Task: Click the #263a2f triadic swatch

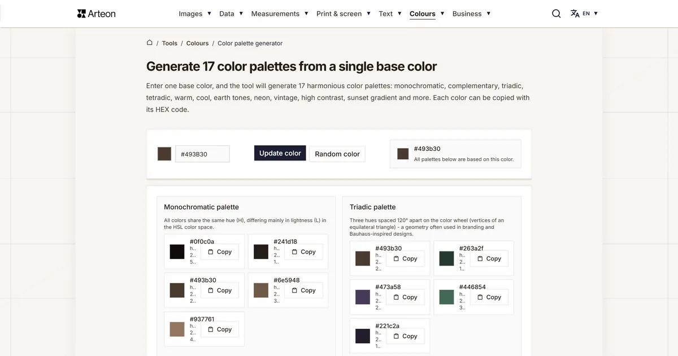Action: [446, 259]
